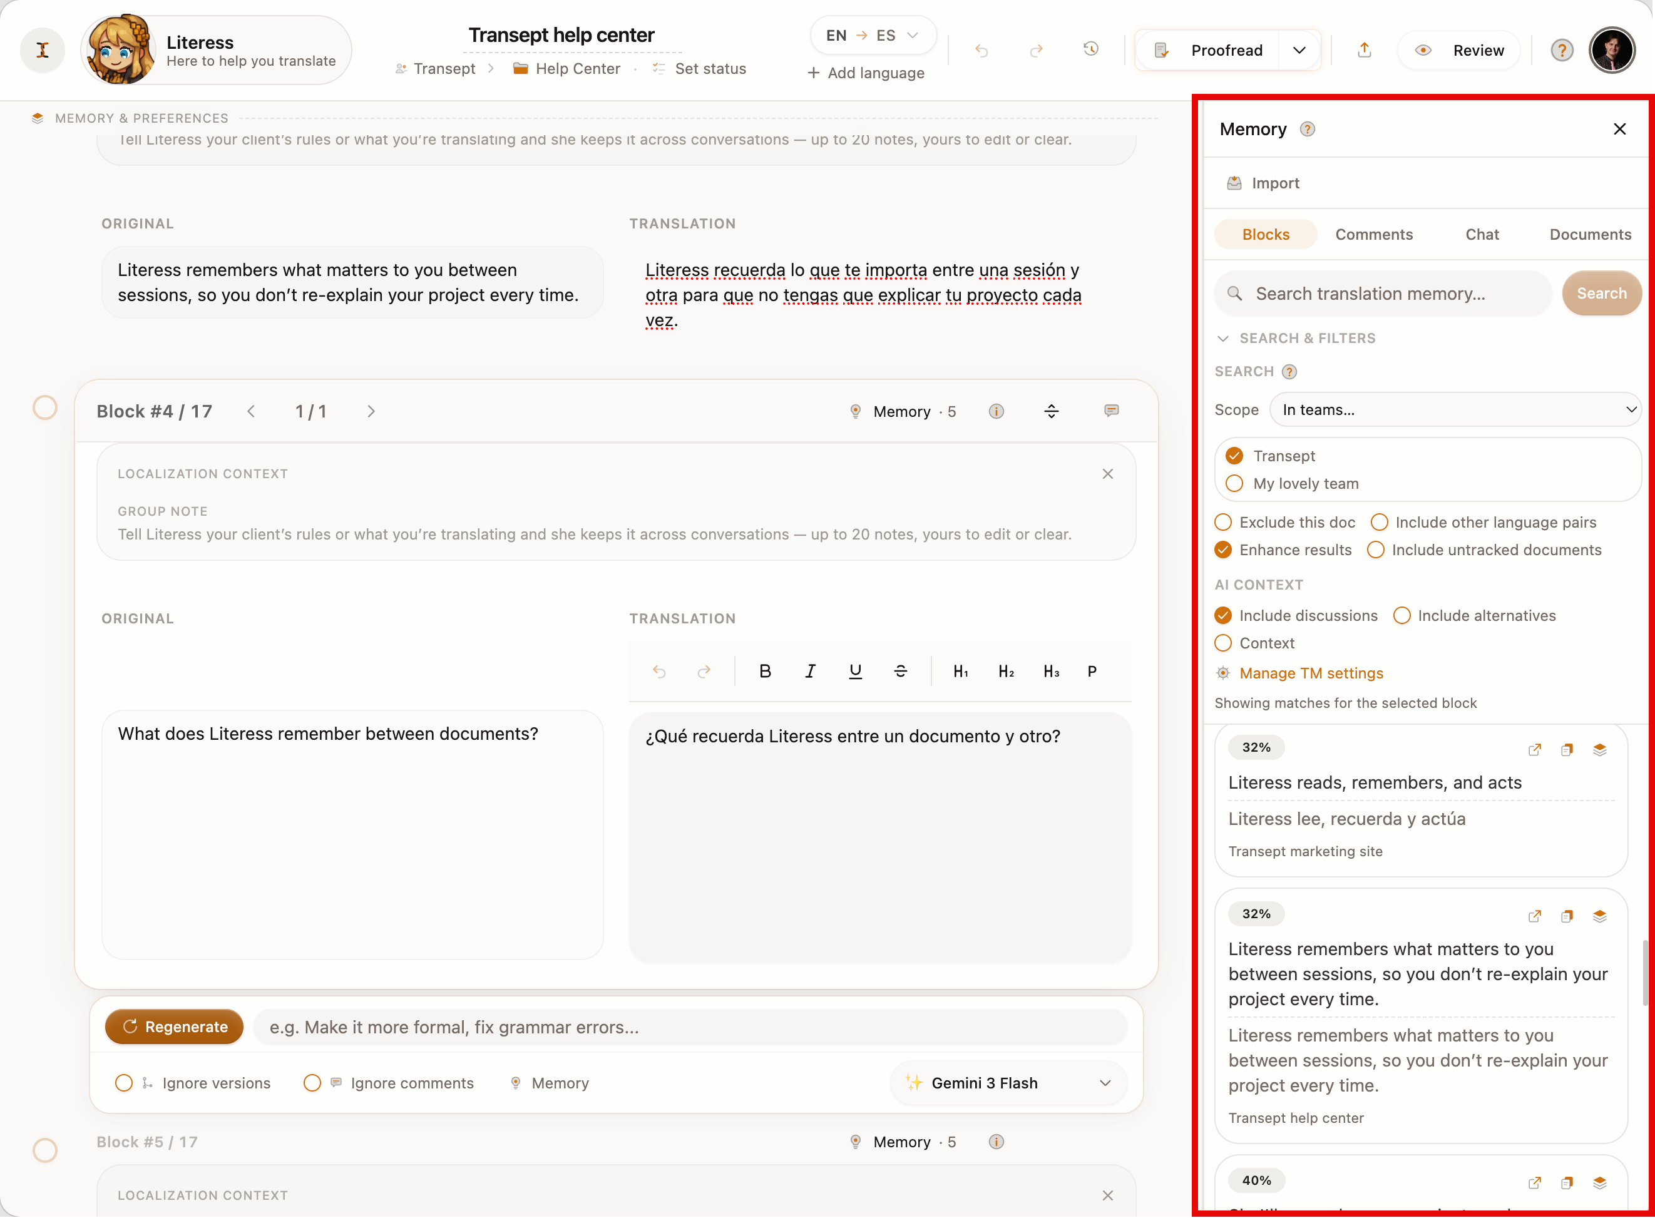This screenshot has height=1218, width=1655.
Task: Turn off Enhance results
Action: coord(1223,550)
